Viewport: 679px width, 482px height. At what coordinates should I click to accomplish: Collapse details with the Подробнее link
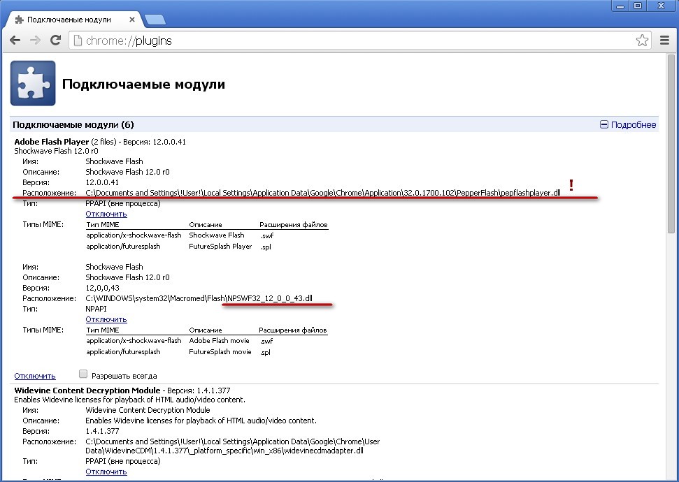click(628, 124)
